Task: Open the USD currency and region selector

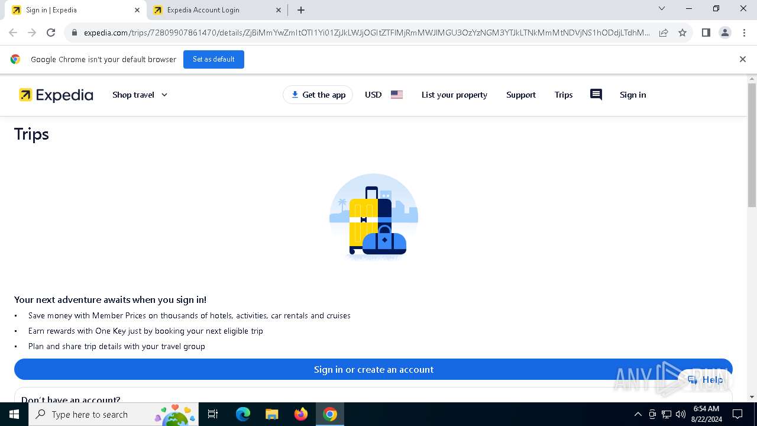Action: tap(384, 95)
